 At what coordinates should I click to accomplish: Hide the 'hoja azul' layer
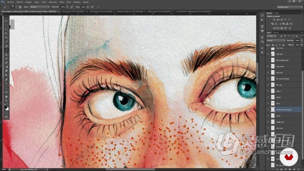[268, 54]
